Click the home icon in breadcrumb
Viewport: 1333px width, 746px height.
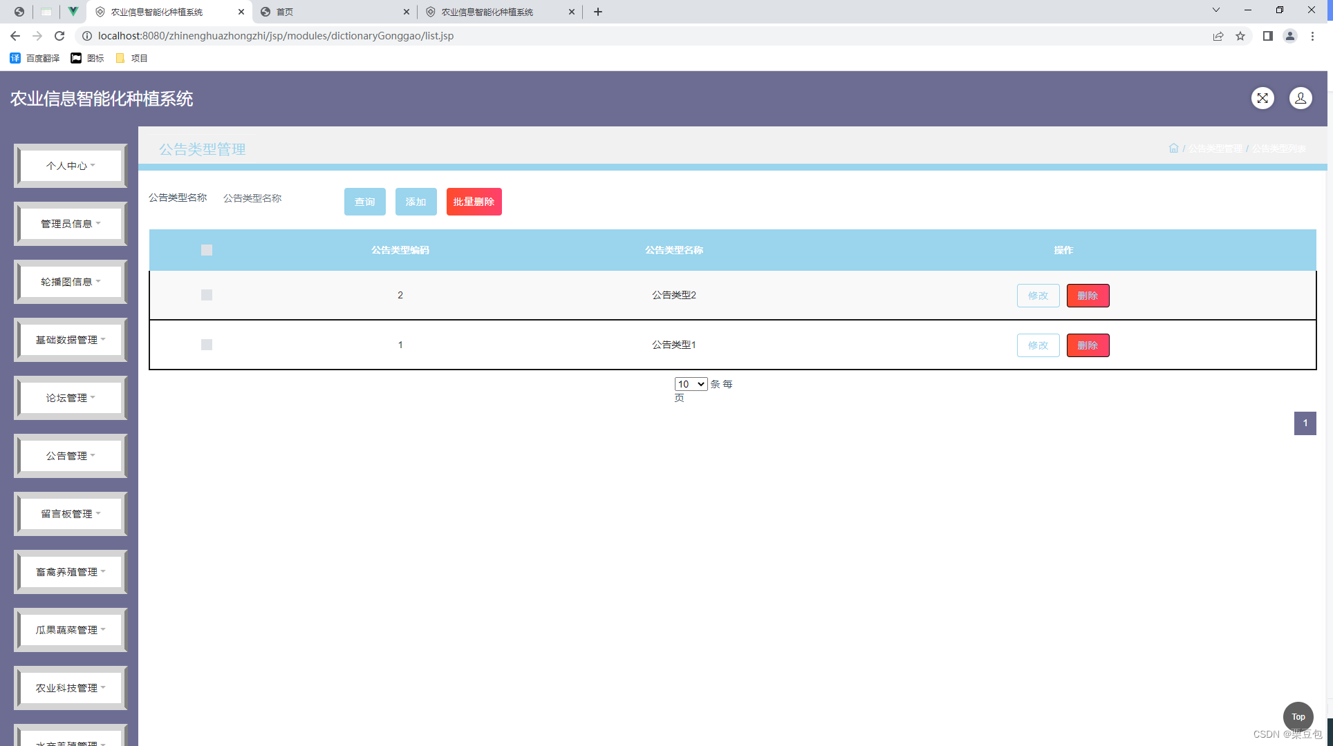(1173, 149)
